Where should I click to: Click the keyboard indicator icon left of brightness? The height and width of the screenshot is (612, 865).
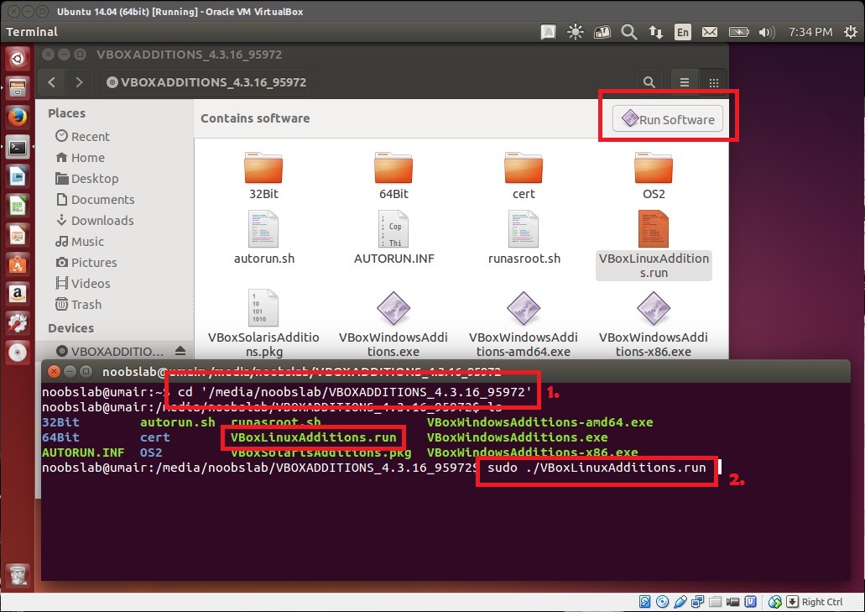549,32
